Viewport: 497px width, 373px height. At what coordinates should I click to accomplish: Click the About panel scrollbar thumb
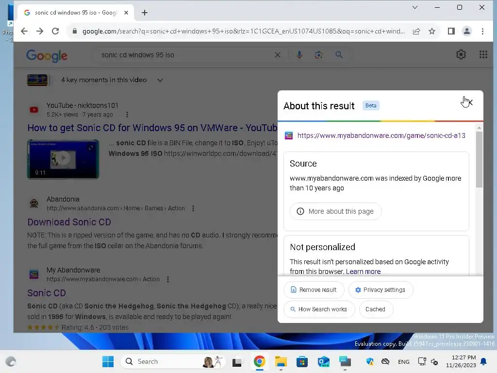[x=479, y=159]
